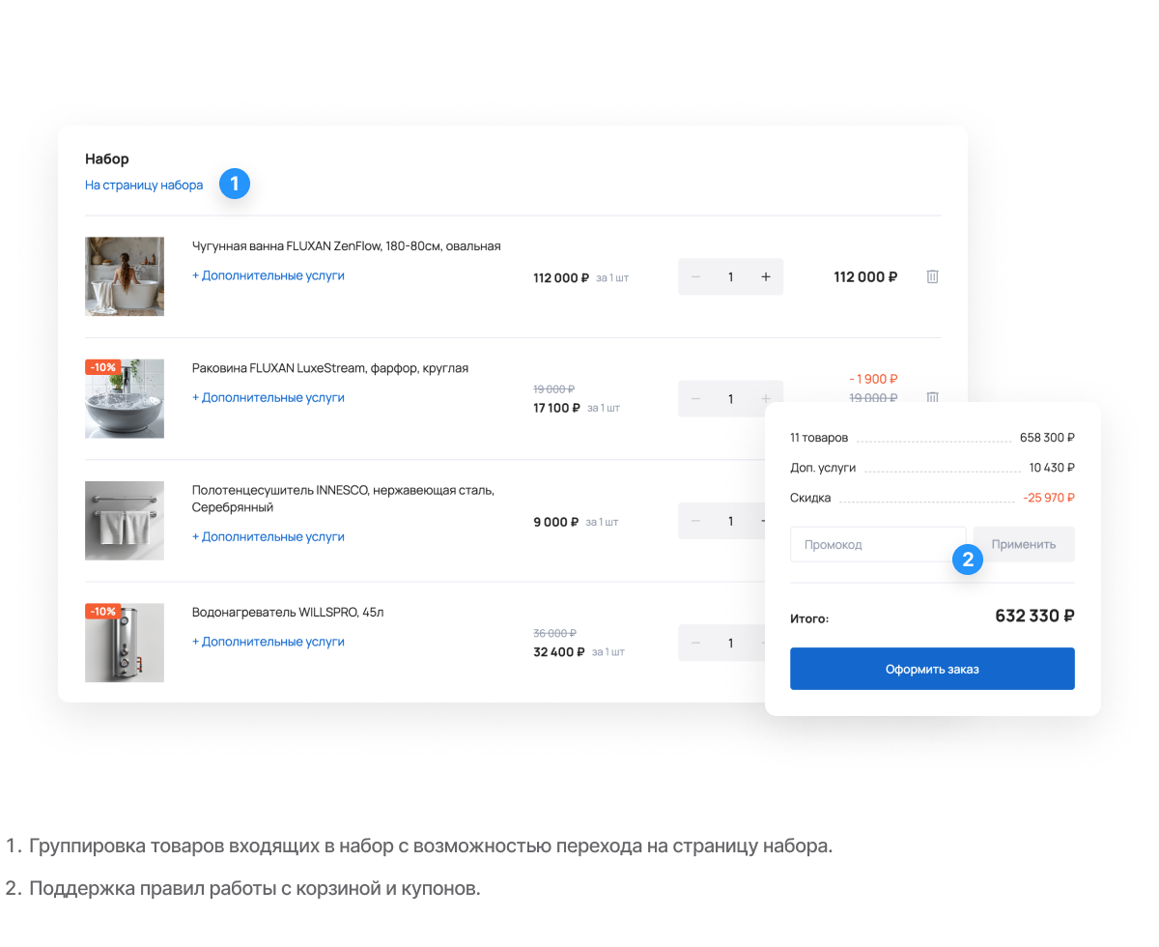Increase quantity of FLUXAN ZenFlow bathtub
Viewport: 1159px width, 947px height.
766,277
